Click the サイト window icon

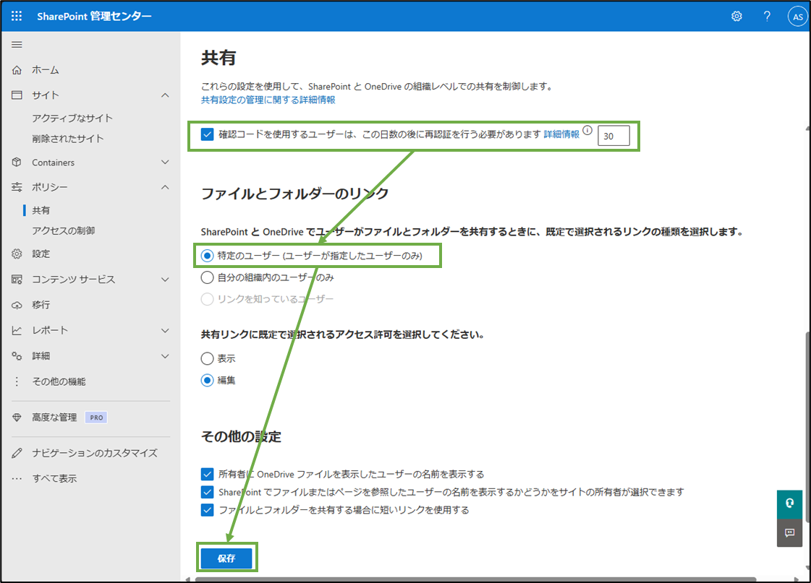point(17,95)
